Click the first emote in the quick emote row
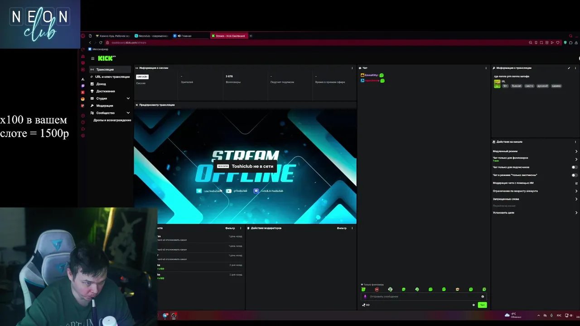The image size is (580, 326). pos(363,289)
